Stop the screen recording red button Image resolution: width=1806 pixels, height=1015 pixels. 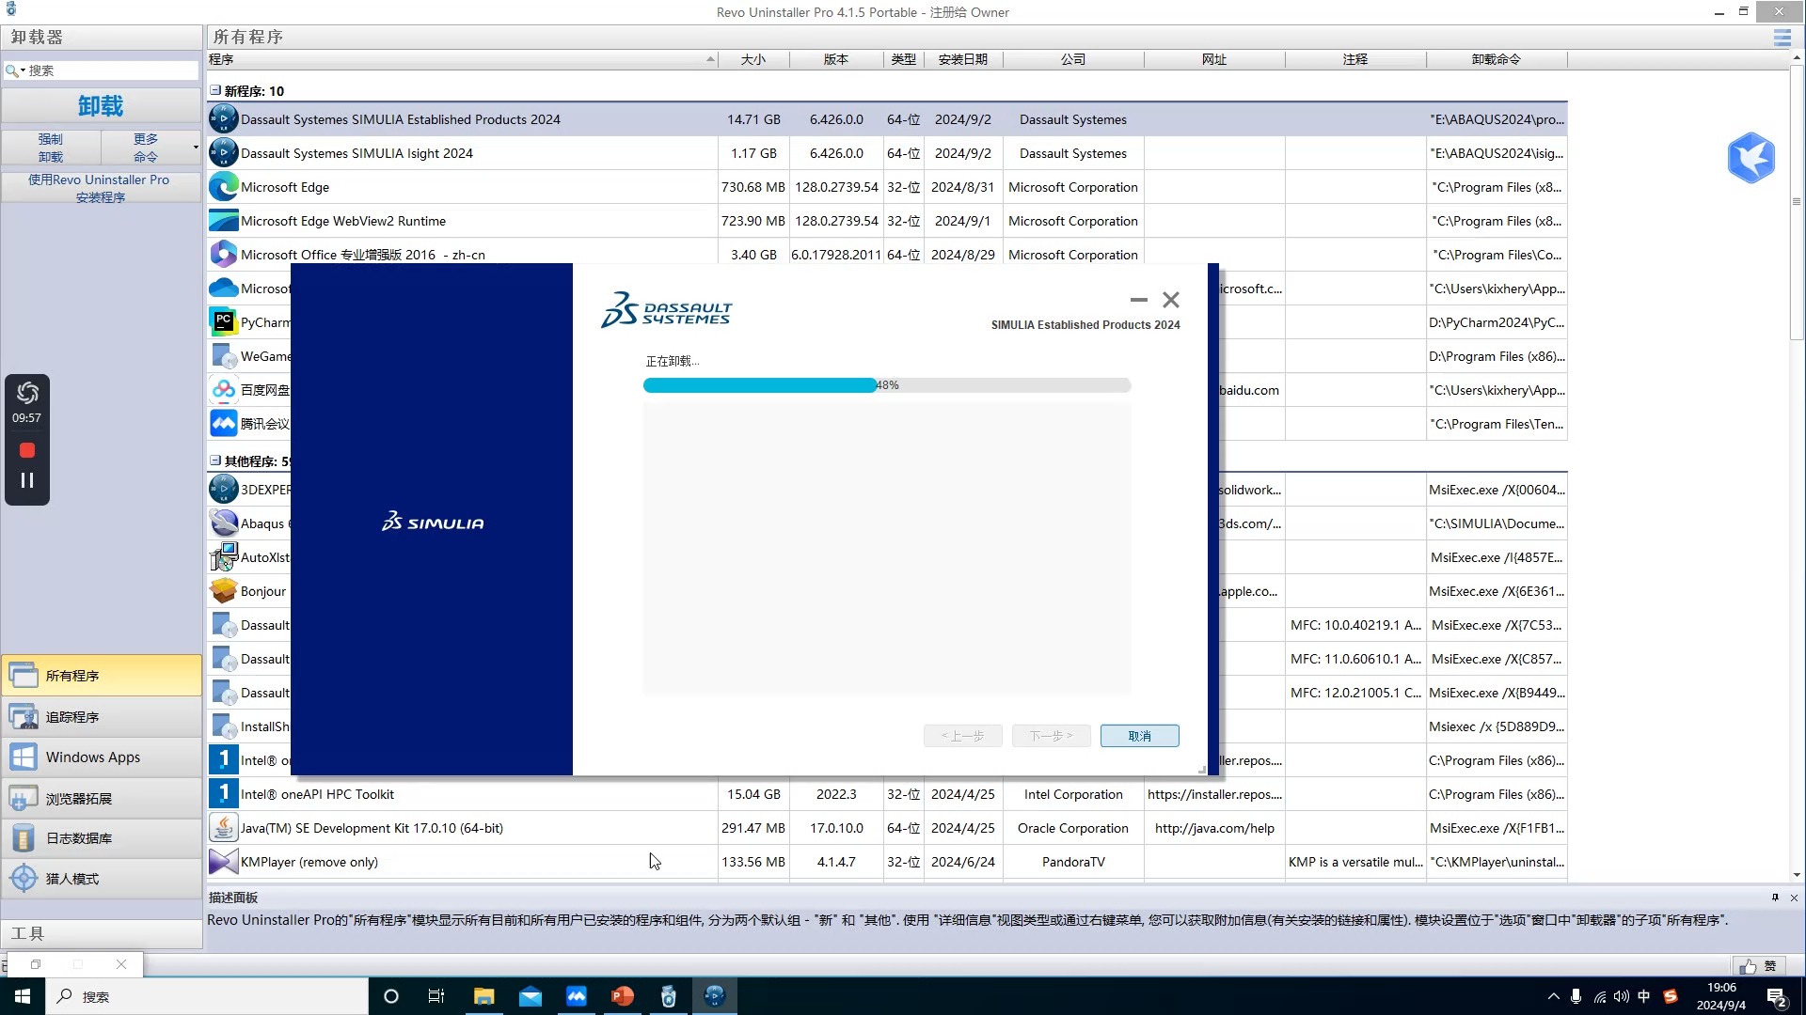click(x=27, y=451)
